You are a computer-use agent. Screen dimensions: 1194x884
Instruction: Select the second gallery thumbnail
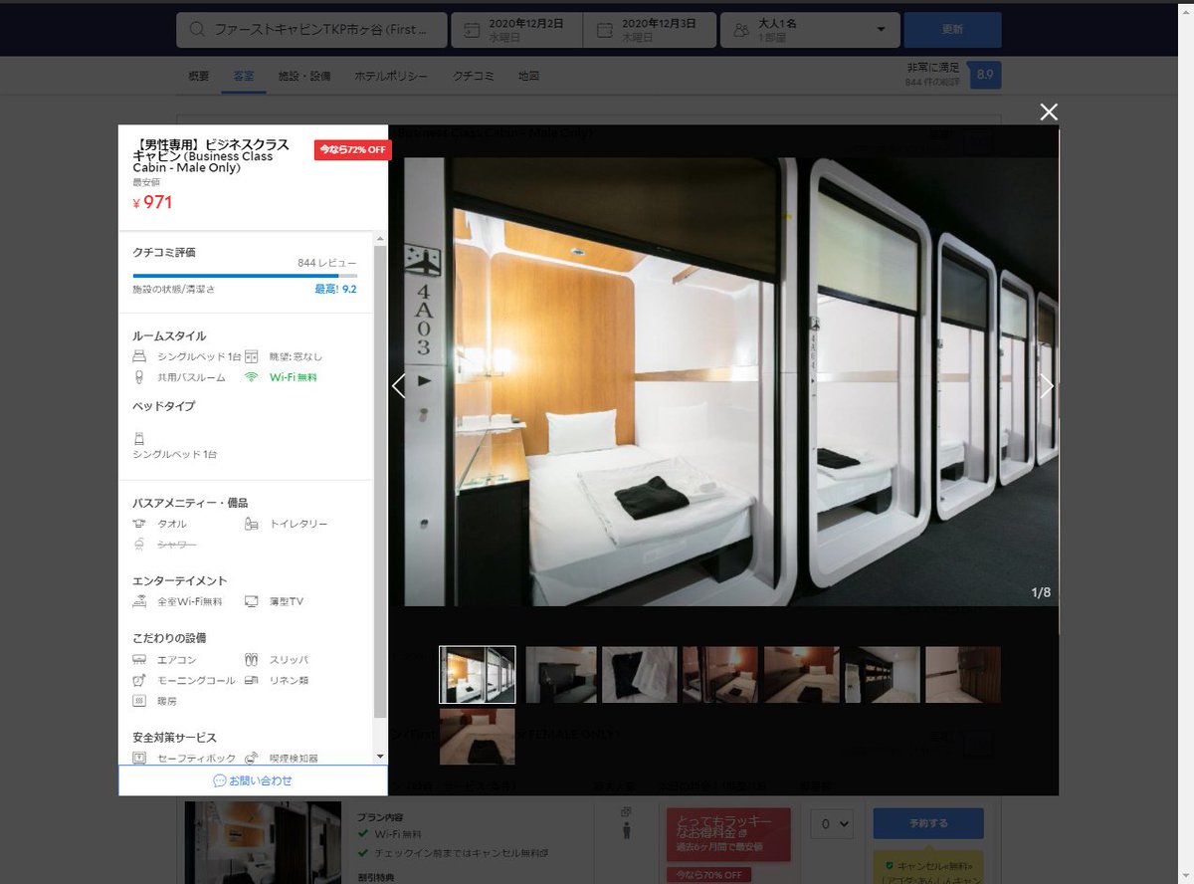point(561,675)
